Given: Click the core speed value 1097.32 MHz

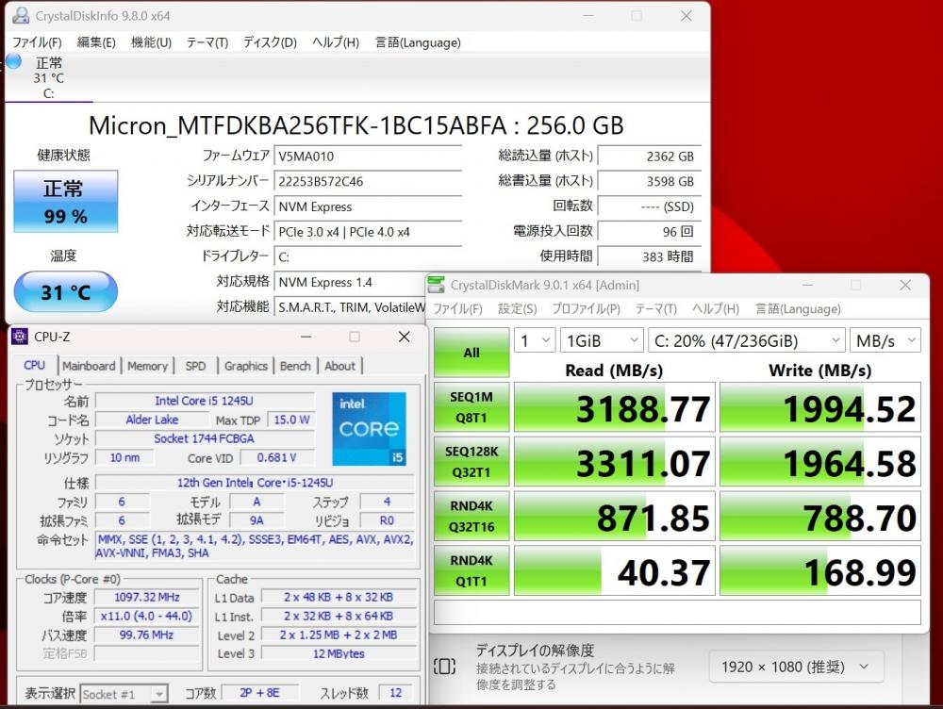Looking at the screenshot, I should click(x=147, y=597).
